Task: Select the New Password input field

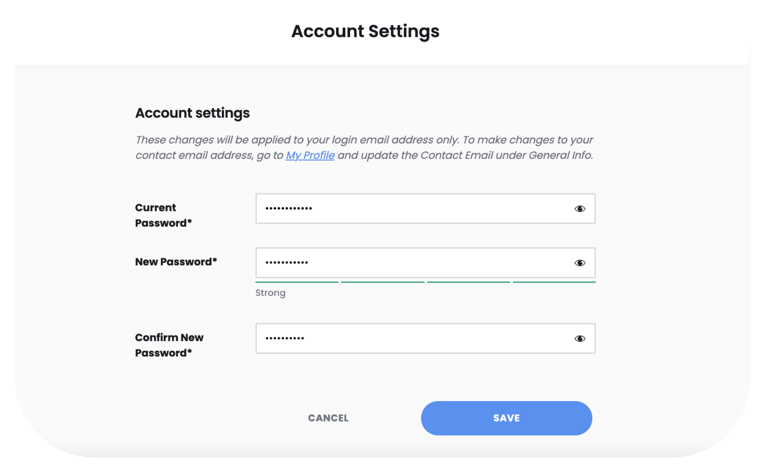Action: [425, 263]
